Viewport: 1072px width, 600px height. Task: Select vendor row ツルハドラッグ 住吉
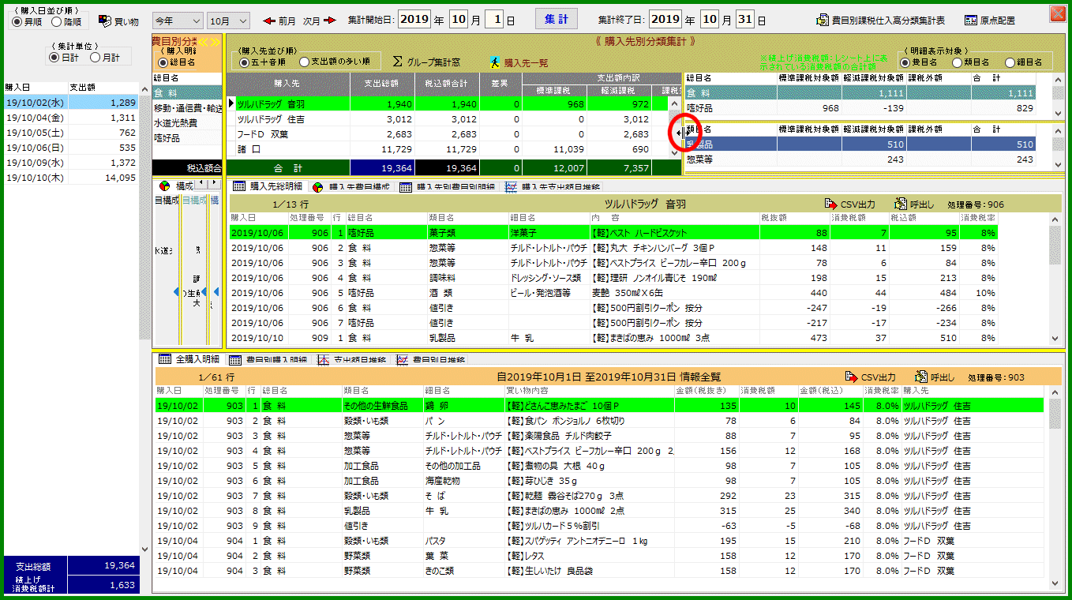click(x=447, y=119)
